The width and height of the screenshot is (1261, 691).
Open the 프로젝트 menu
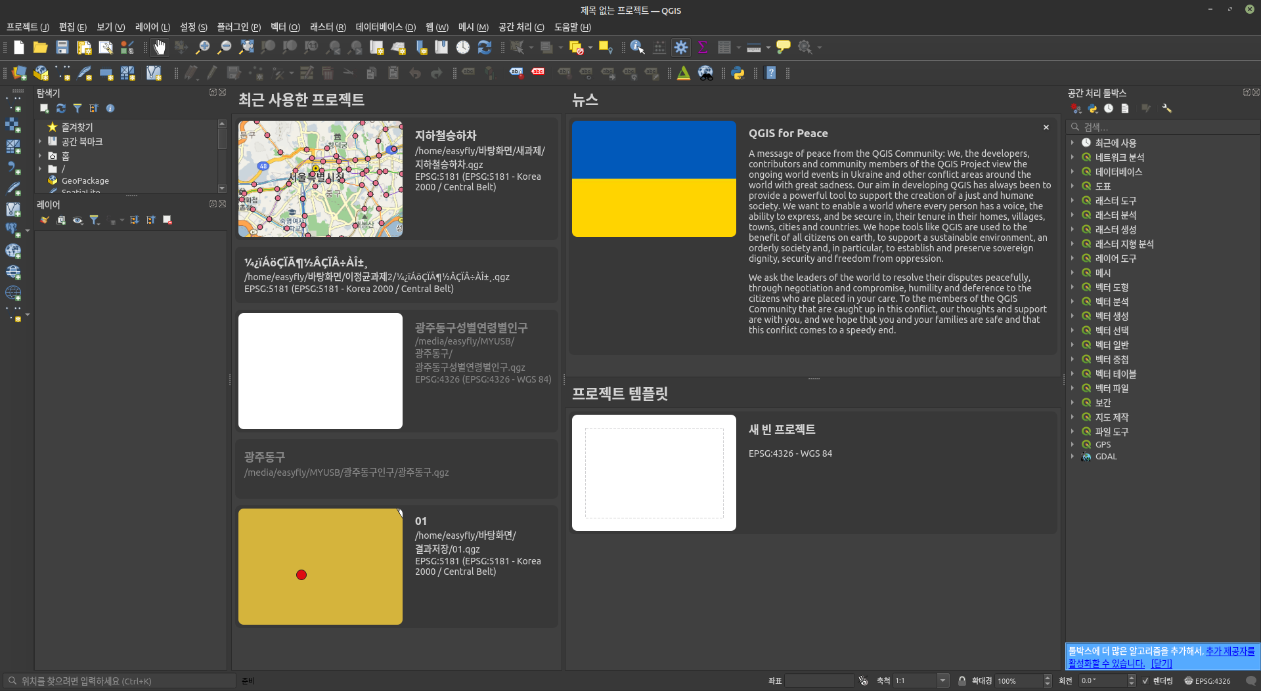(28, 27)
